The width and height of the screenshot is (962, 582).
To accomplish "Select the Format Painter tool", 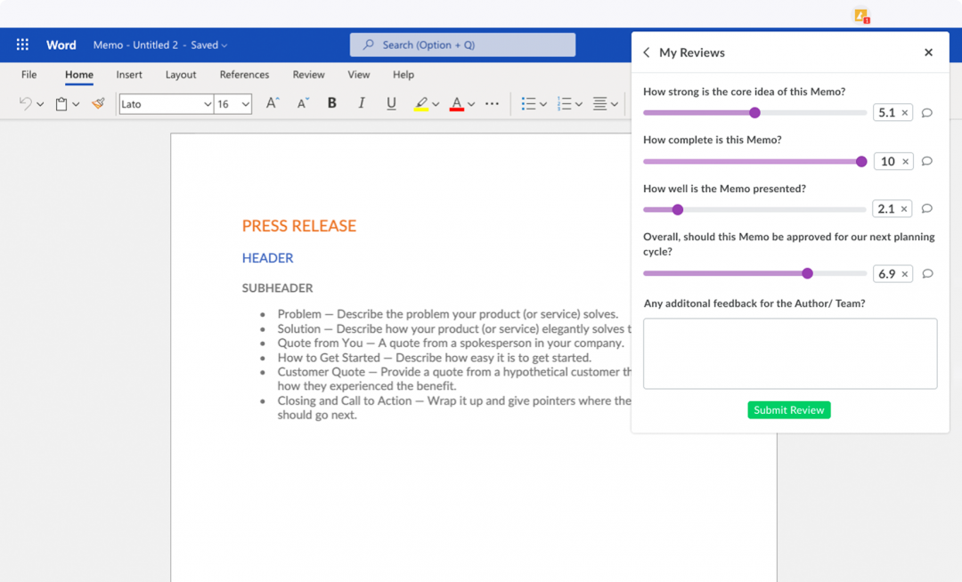I will click(x=98, y=104).
